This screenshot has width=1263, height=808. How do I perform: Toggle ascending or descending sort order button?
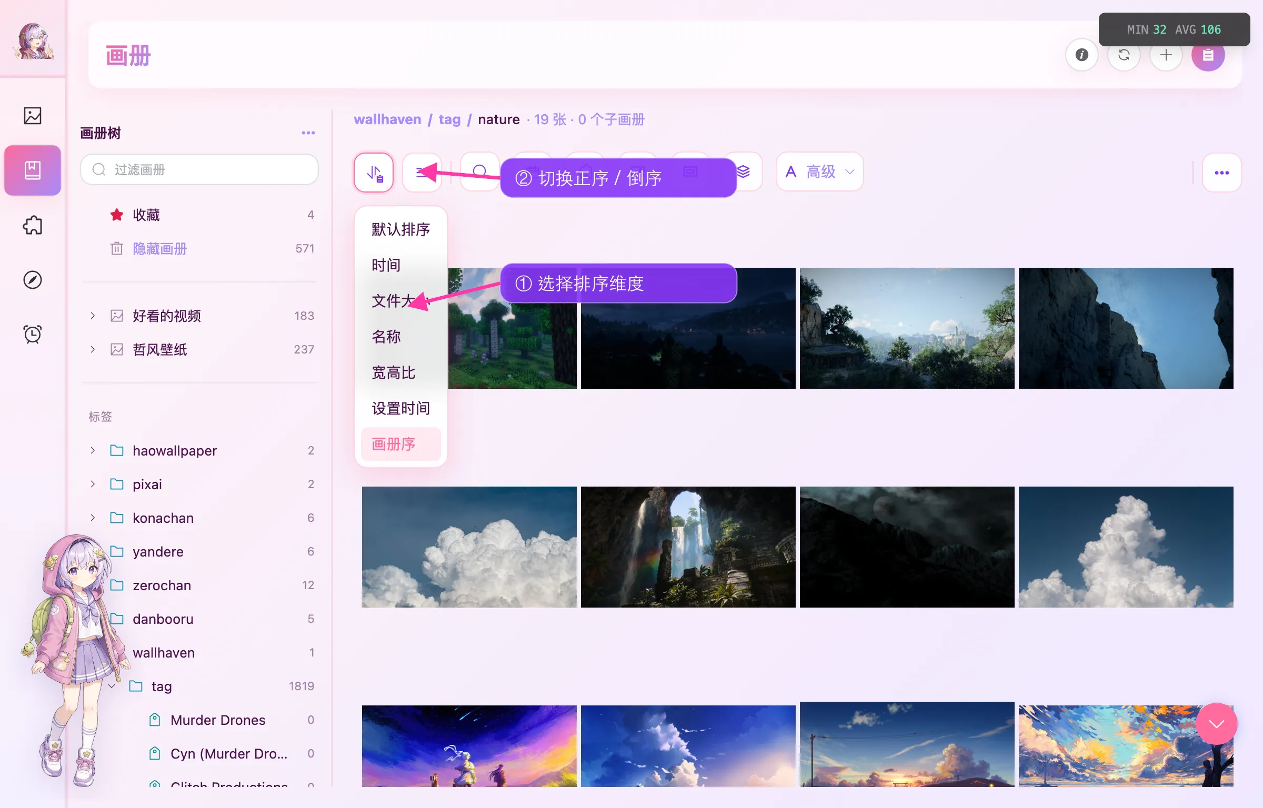[422, 173]
